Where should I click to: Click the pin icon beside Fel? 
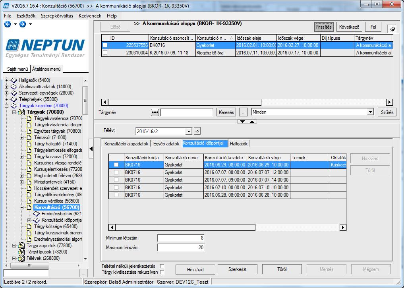click(392, 29)
